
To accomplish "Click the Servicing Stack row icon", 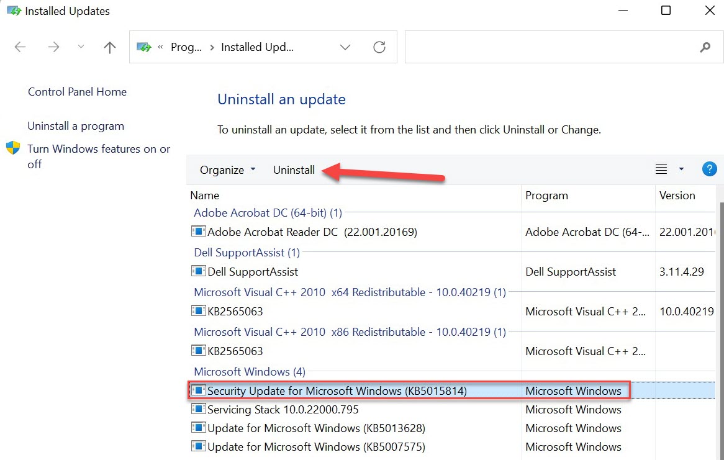I will pyautogui.click(x=198, y=408).
